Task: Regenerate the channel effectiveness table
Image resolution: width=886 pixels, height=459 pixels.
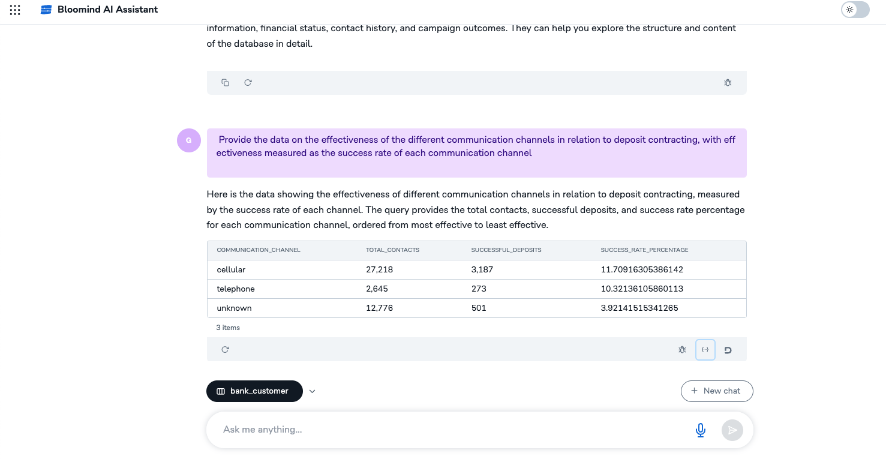Action: point(225,349)
